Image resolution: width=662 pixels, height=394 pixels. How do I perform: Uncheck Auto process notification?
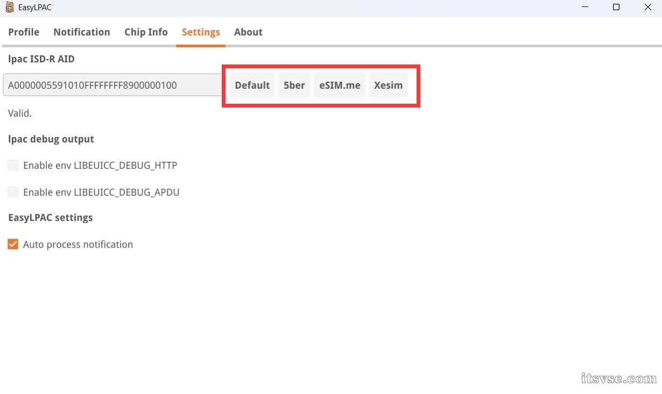coord(13,244)
